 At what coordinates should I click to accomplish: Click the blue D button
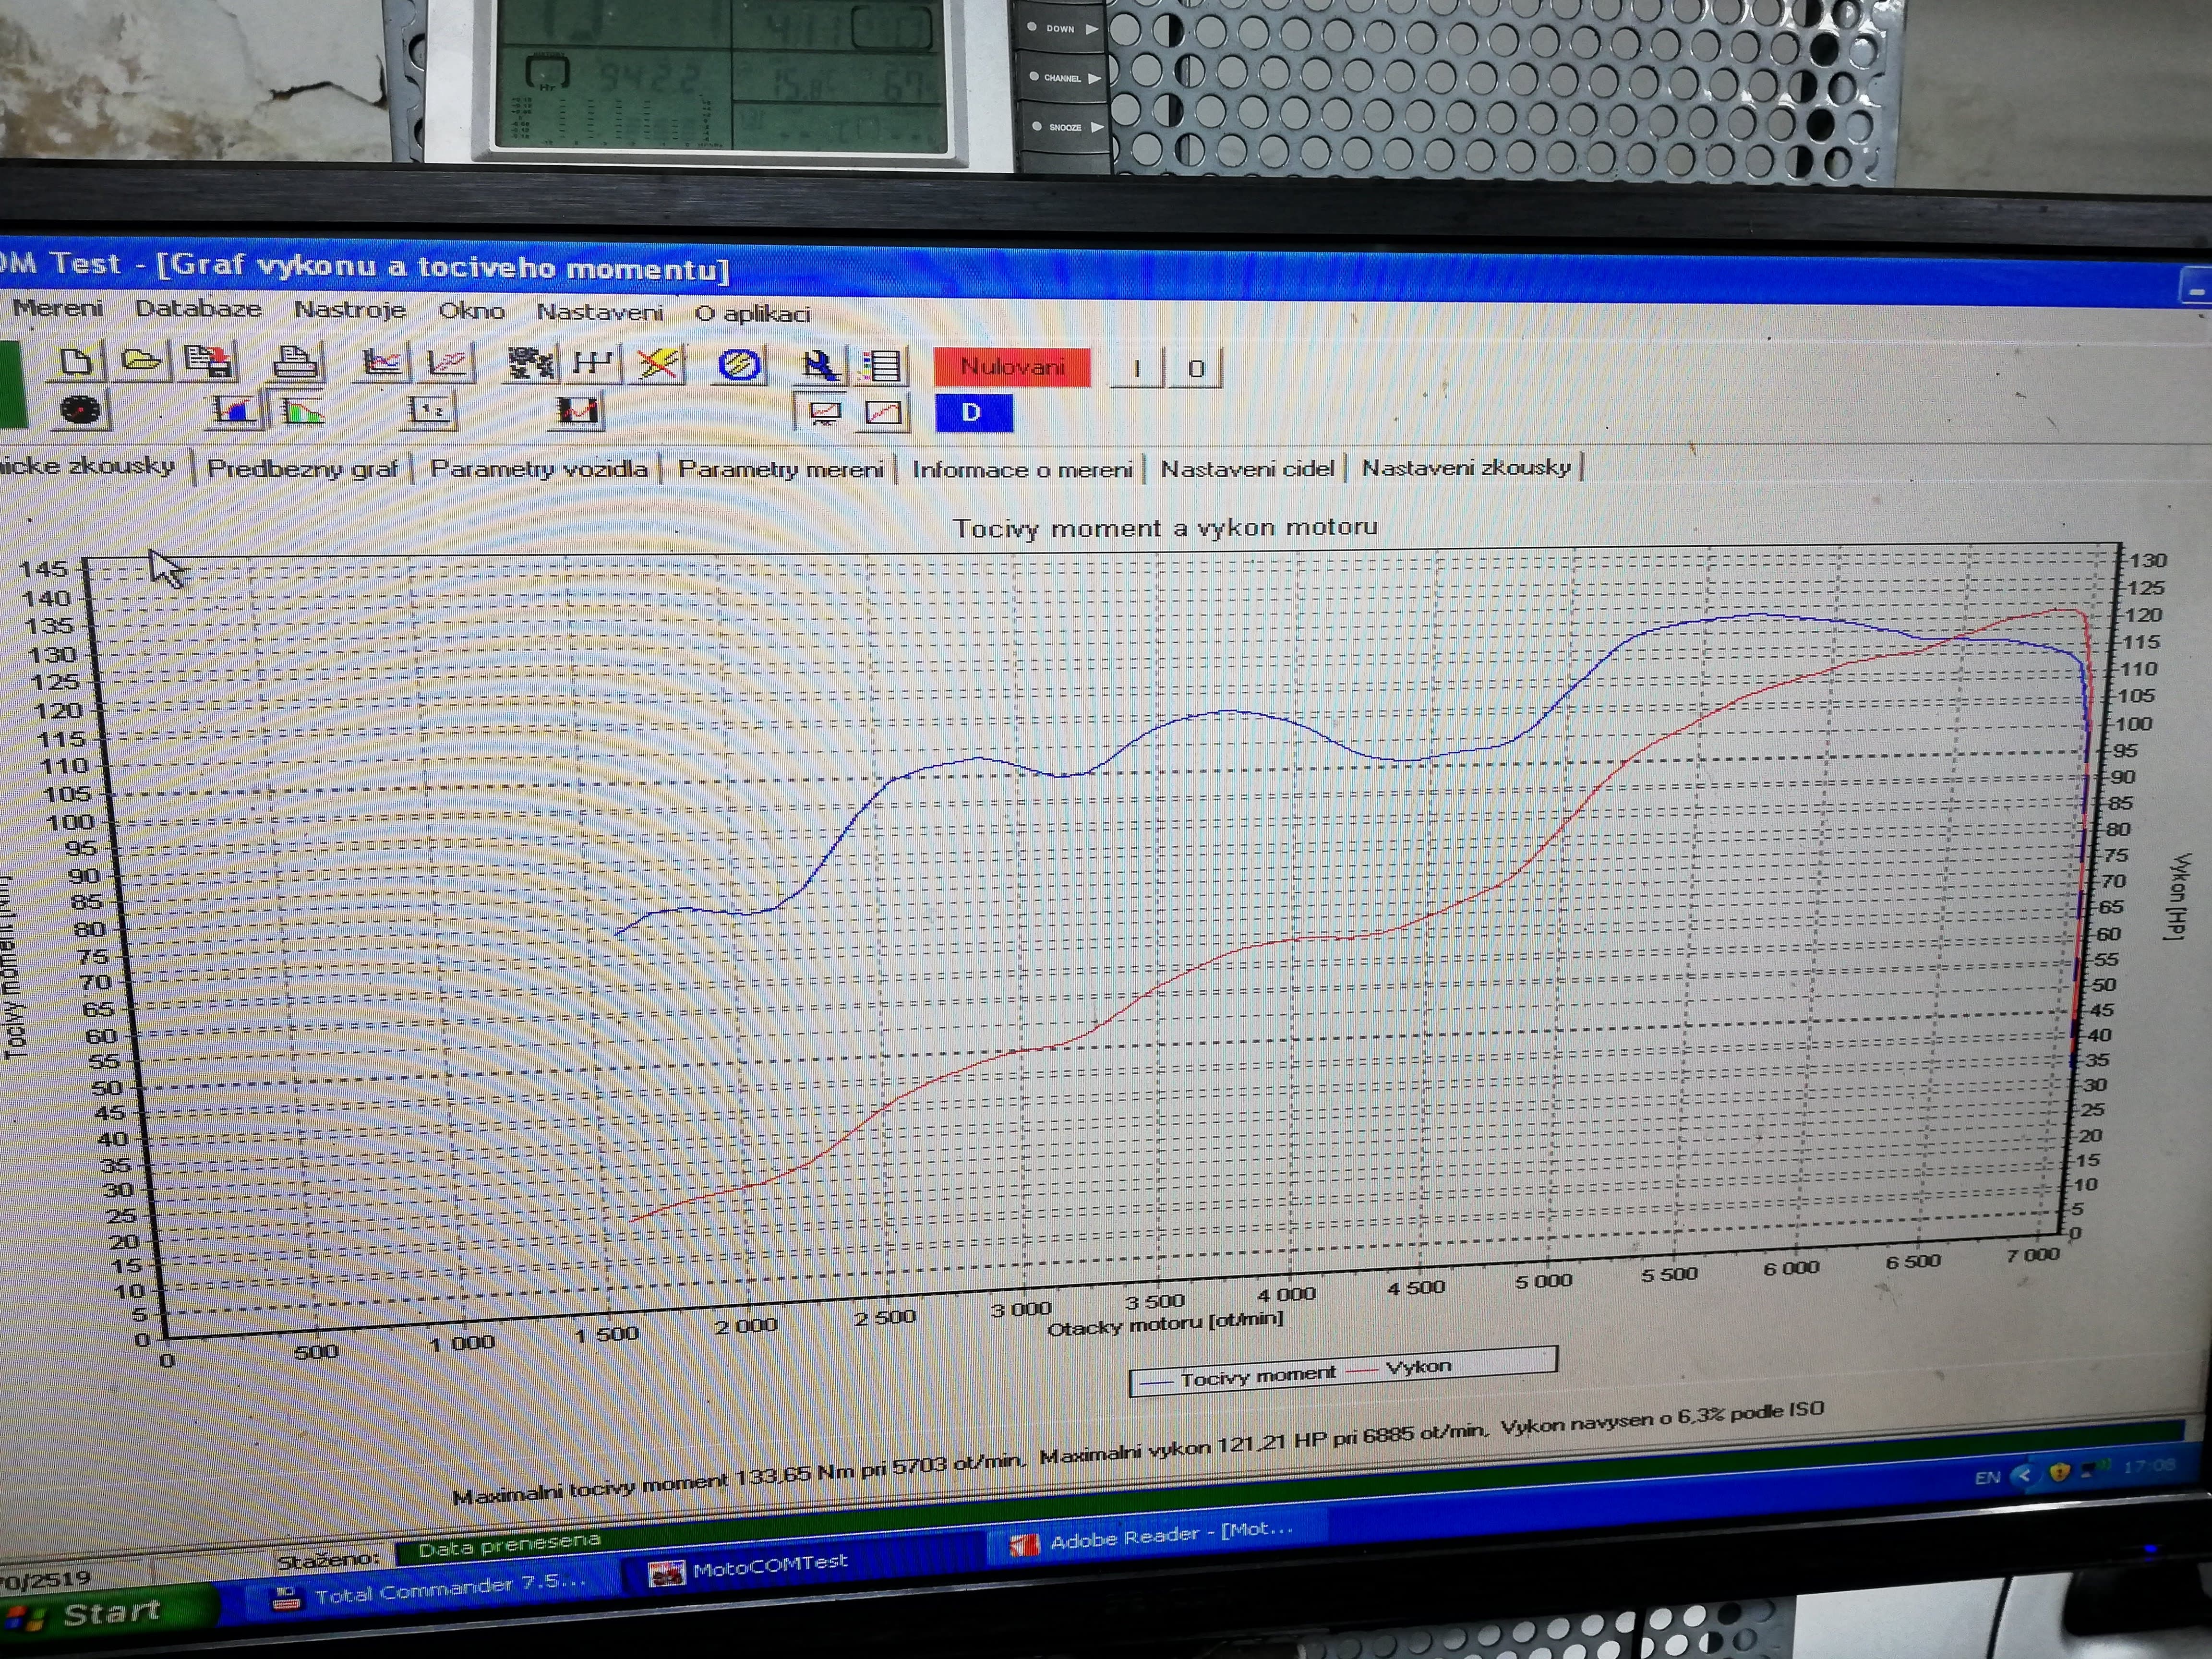(x=974, y=413)
